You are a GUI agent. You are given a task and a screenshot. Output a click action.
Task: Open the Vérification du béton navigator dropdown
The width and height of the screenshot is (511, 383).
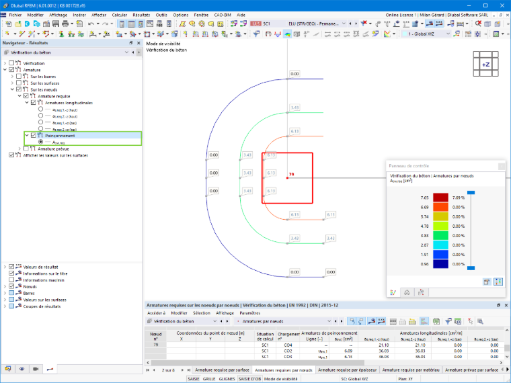coord(126,52)
